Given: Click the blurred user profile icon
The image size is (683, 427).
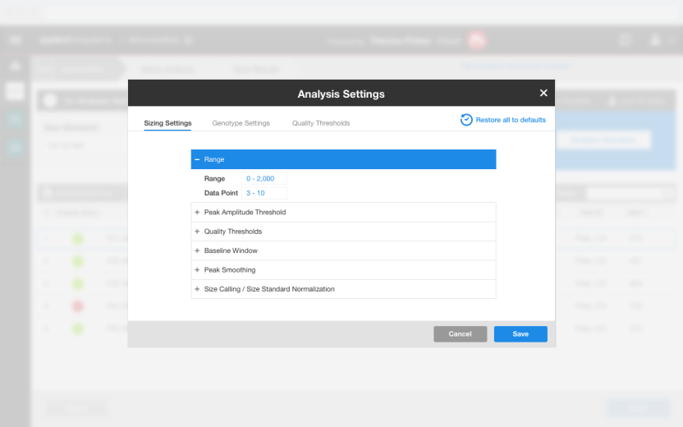Looking at the screenshot, I should pos(655,40).
